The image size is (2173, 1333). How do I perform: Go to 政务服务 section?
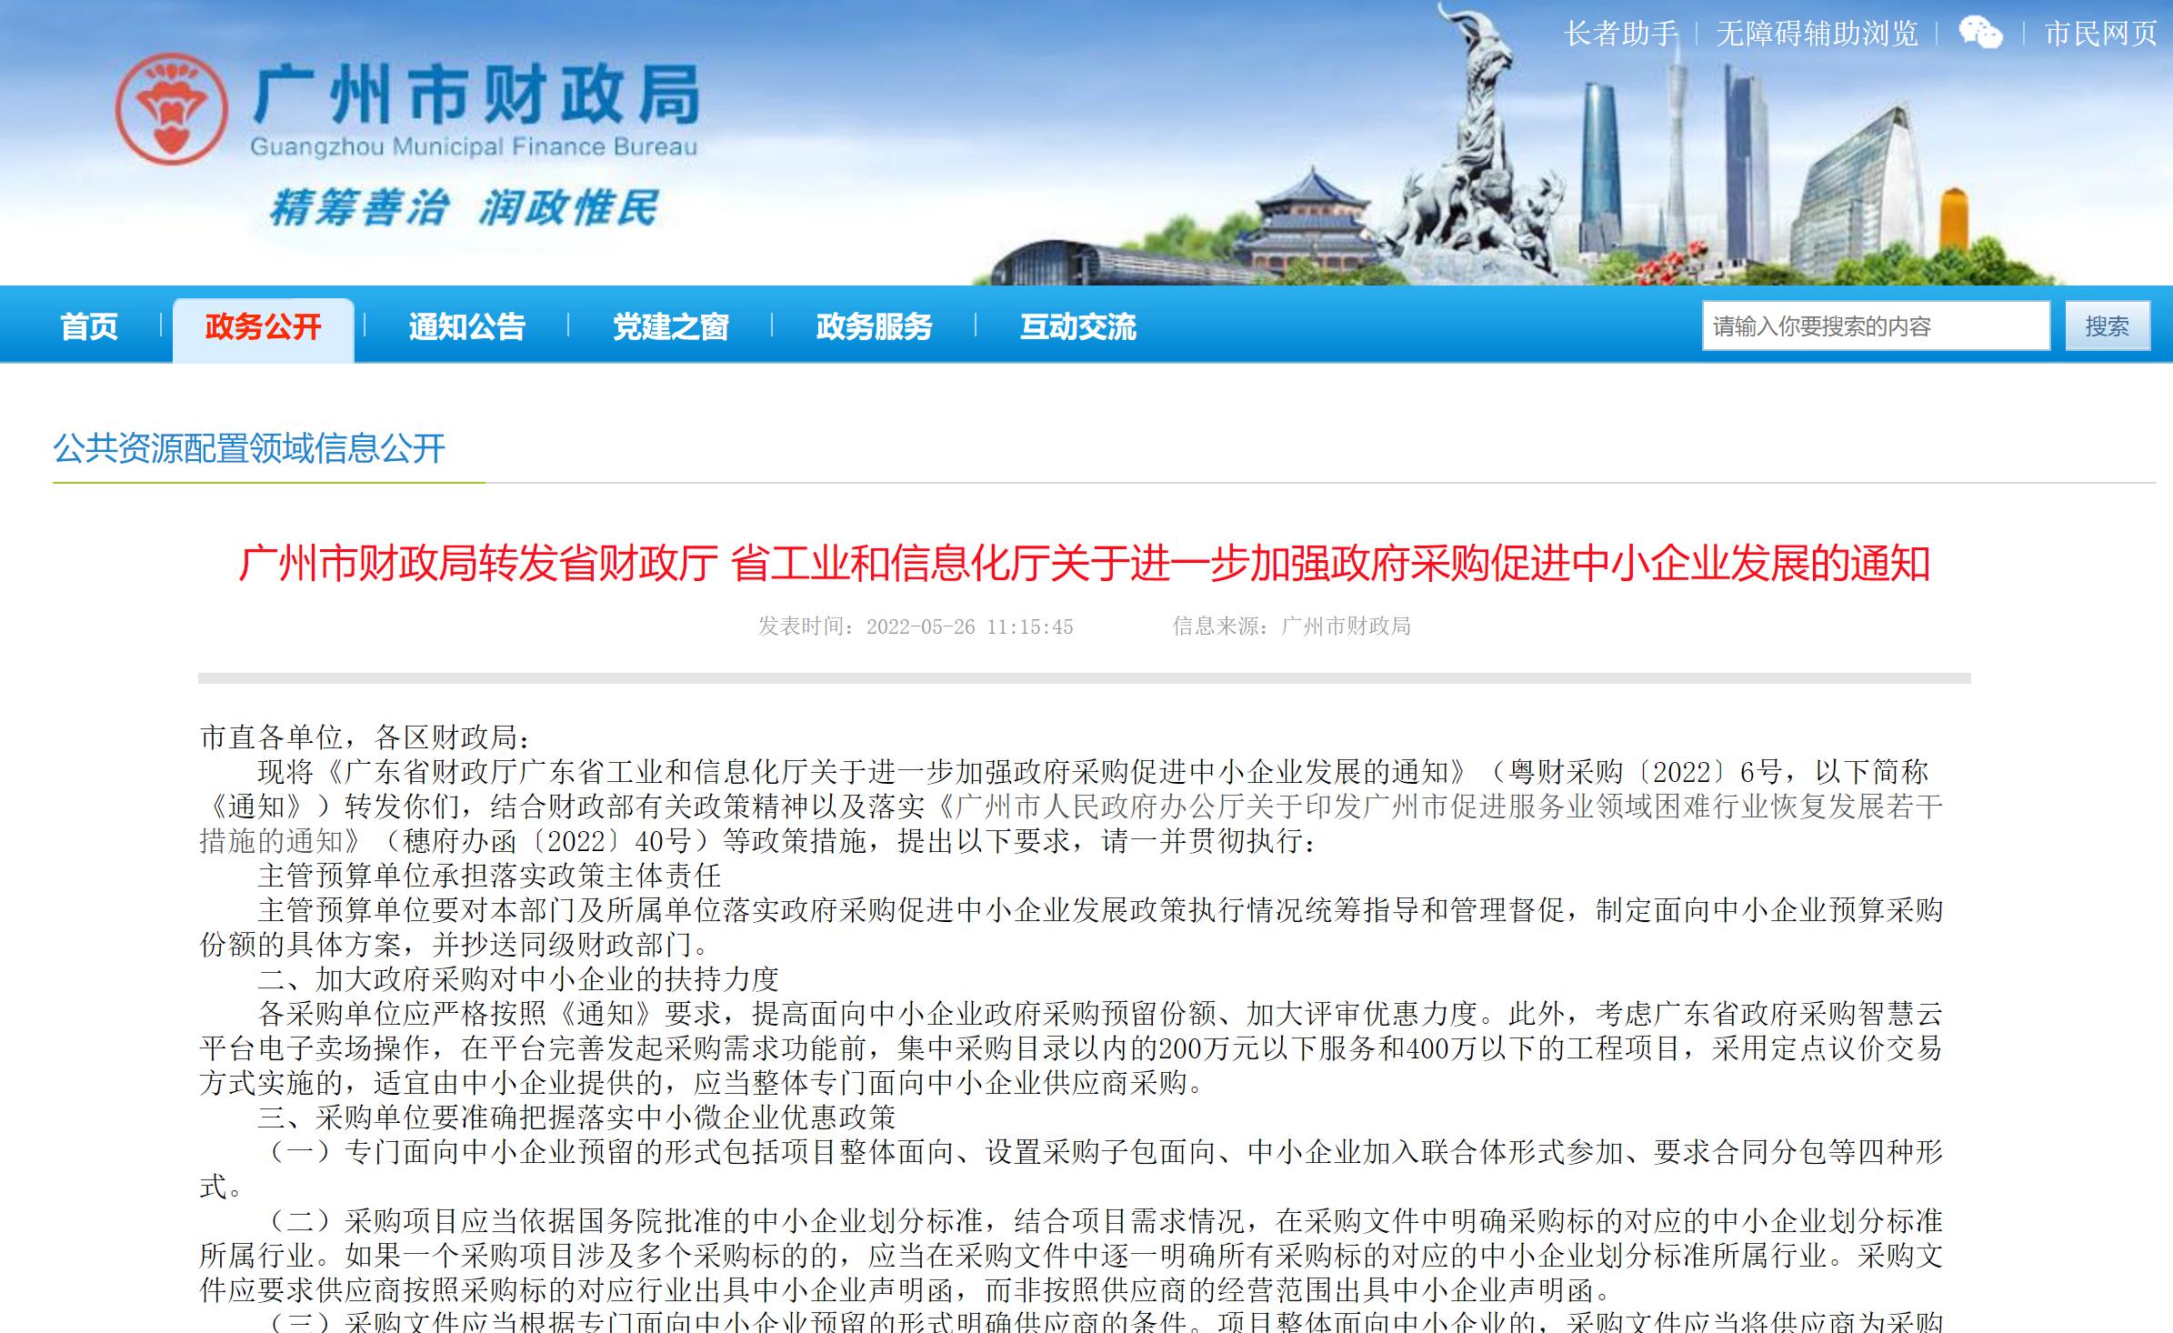(874, 326)
